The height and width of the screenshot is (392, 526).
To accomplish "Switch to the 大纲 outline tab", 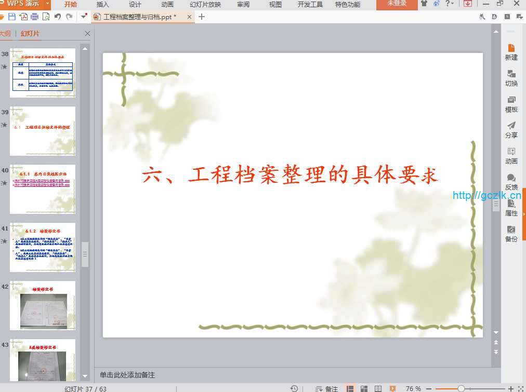I will 5,34.
